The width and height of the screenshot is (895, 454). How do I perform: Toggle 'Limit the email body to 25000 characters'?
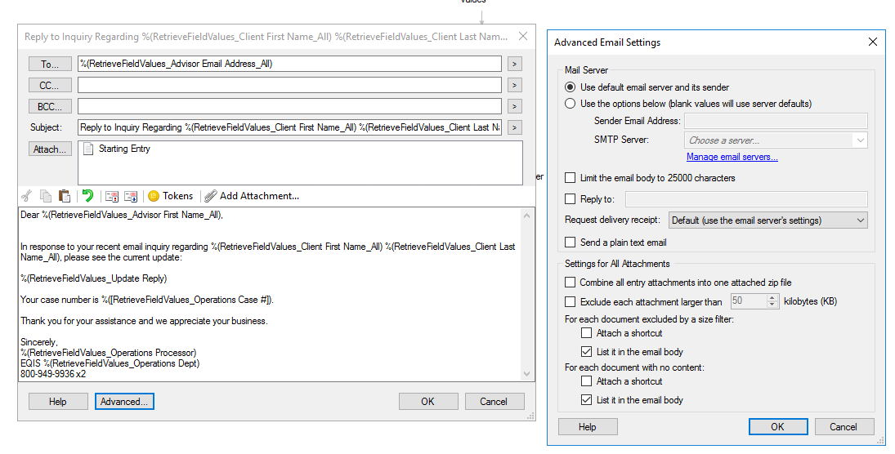pos(571,178)
